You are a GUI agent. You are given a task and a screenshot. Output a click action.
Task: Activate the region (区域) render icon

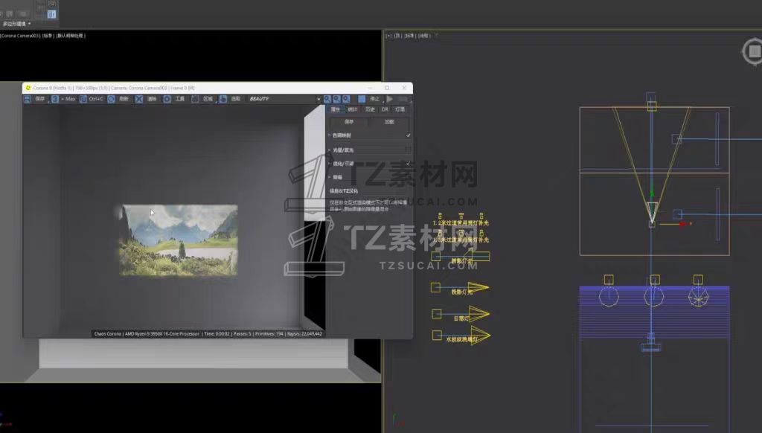tap(195, 99)
